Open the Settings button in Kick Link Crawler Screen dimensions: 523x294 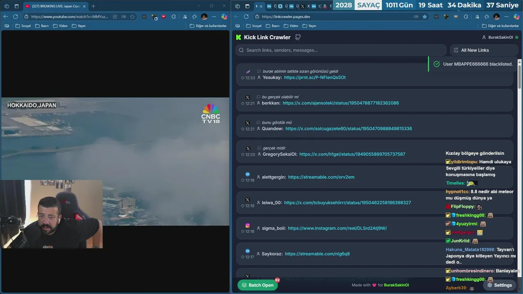pos(499,285)
